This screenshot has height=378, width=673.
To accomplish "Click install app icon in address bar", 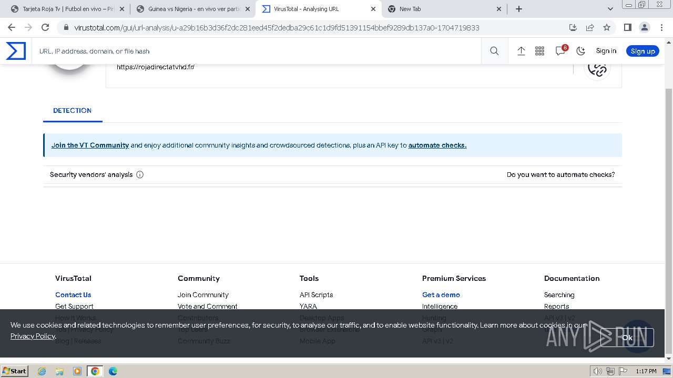I will click(x=573, y=28).
